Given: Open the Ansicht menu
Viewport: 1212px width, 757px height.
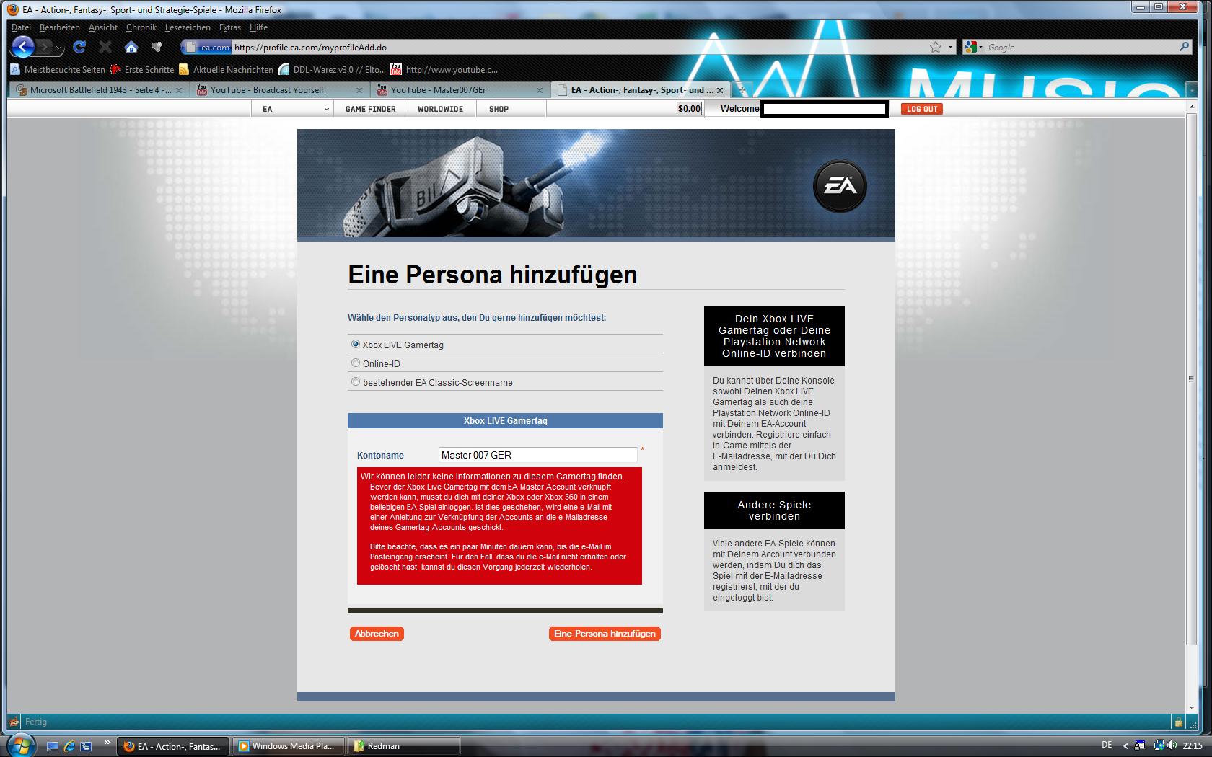Looking at the screenshot, I should tap(103, 27).
